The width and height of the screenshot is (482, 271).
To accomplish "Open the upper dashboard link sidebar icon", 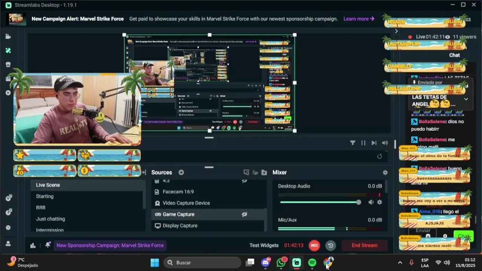I will point(8,198).
